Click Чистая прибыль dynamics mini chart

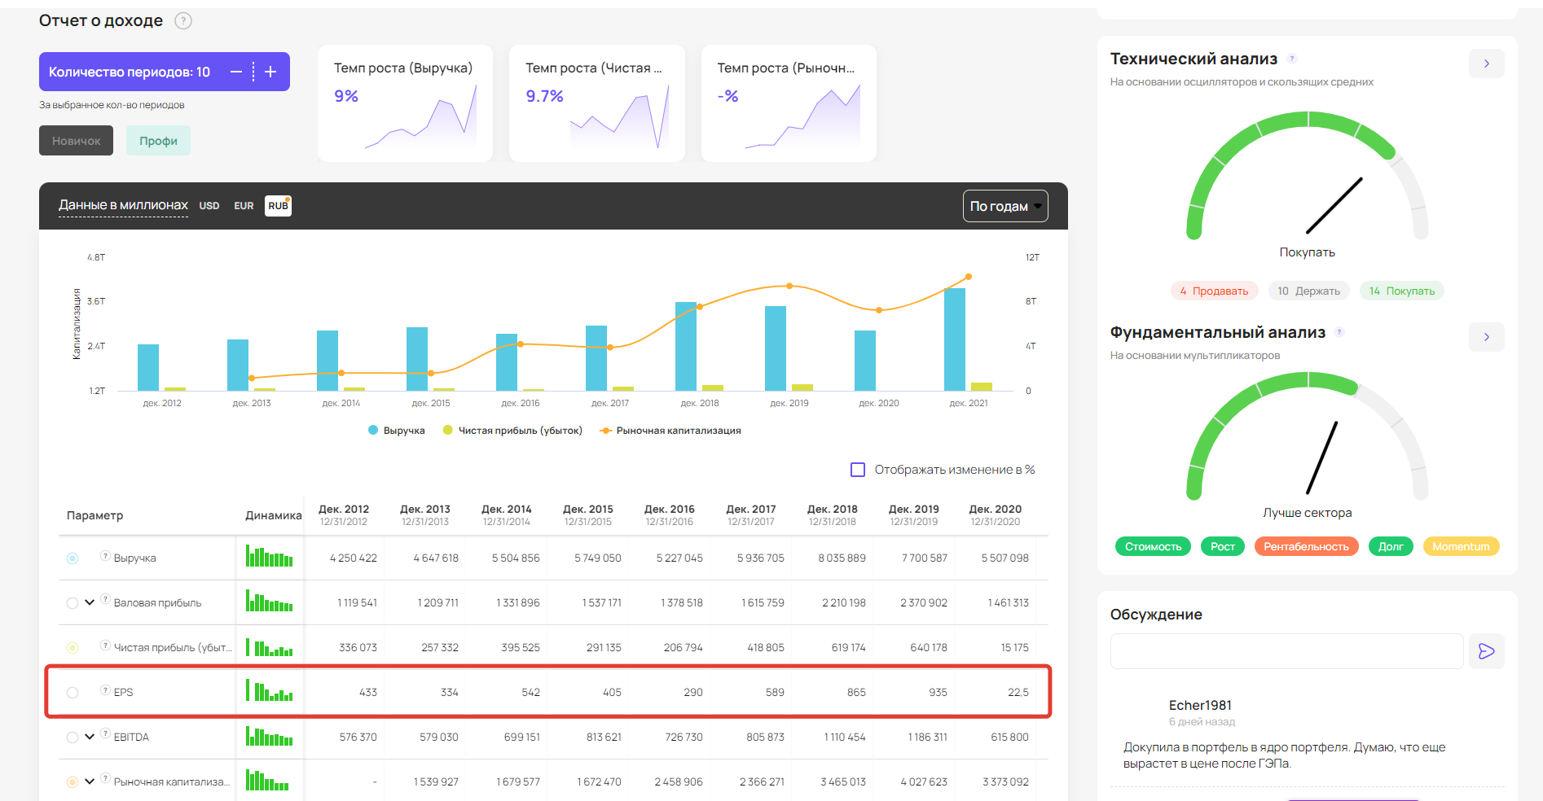point(270,646)
